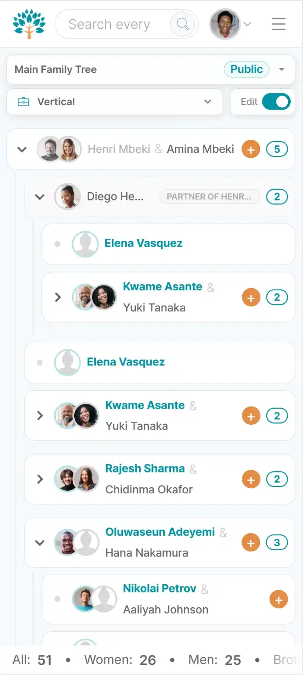Click the children count badge showing 5
303x675 pixels.
(x=277, y=149)
